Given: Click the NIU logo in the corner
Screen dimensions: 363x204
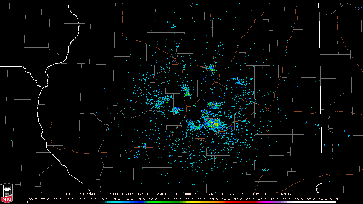Looking at the screenshot, I should click(7, 193).
